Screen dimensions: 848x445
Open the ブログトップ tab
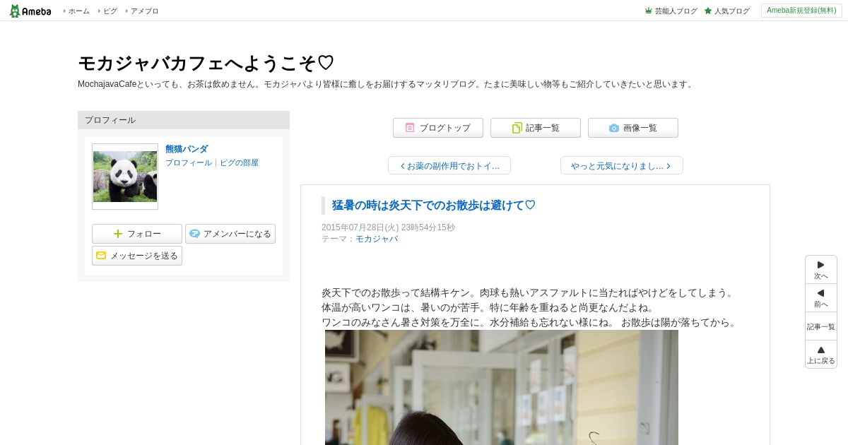click(438, 128)
